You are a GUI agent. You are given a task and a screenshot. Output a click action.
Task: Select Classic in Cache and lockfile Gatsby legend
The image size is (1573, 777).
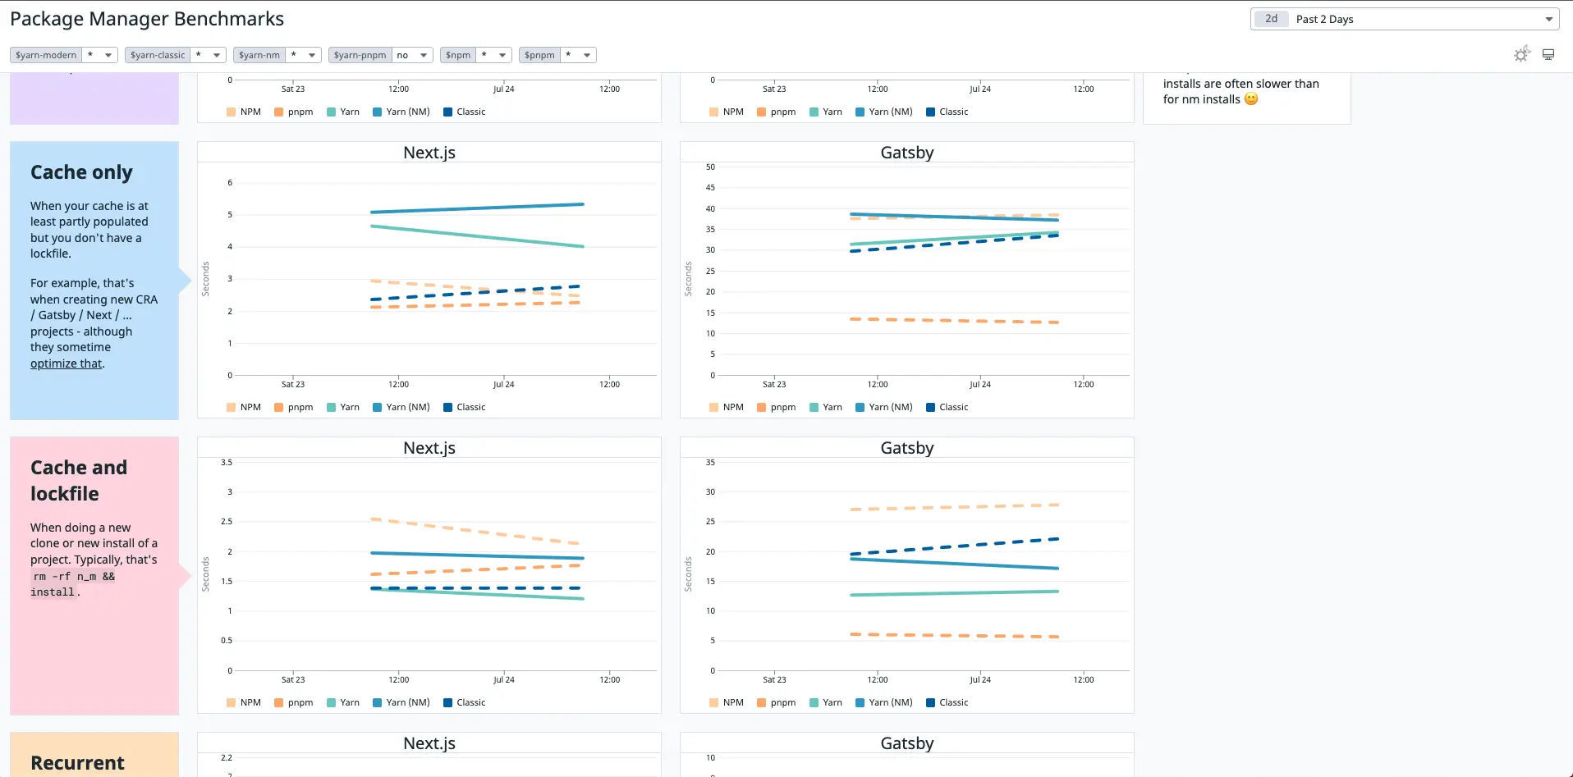tap(947, 702)
